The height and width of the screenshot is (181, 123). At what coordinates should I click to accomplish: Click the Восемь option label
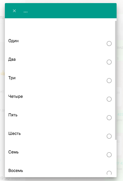16,171
